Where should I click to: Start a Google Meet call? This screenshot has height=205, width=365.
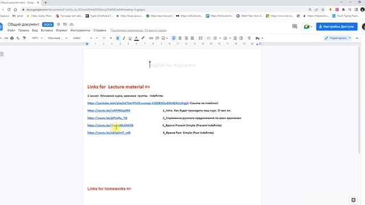[308, 27]
